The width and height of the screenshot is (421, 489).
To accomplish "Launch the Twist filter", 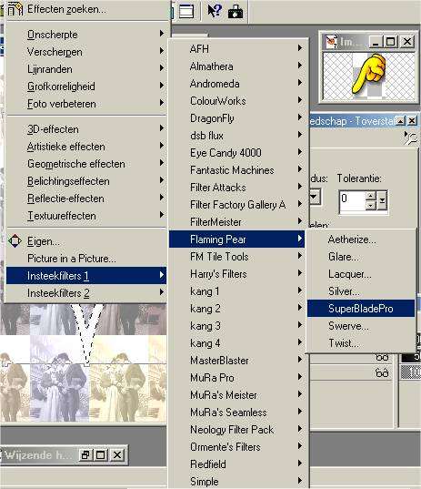I will [361, 343].
